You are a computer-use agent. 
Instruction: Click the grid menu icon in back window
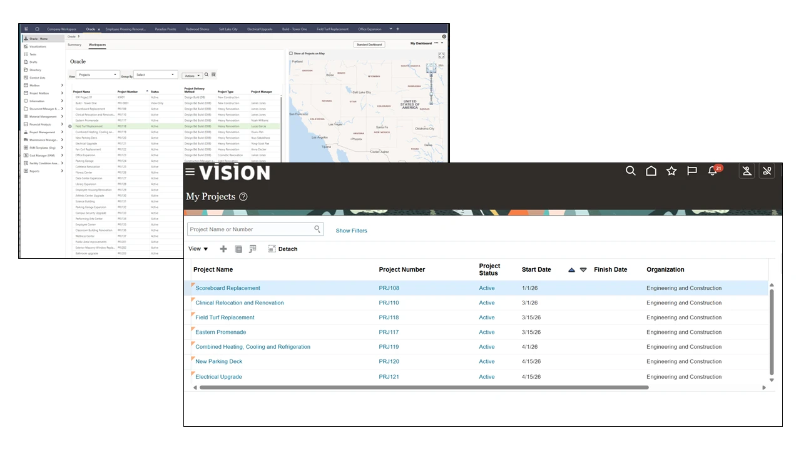[26, 29]
